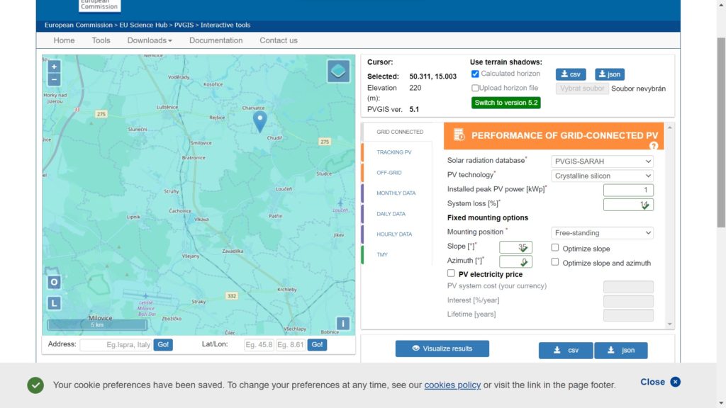Click the Interest percent per year field
Viewport: 726px width, 408px height.
(x=628, y=301)
